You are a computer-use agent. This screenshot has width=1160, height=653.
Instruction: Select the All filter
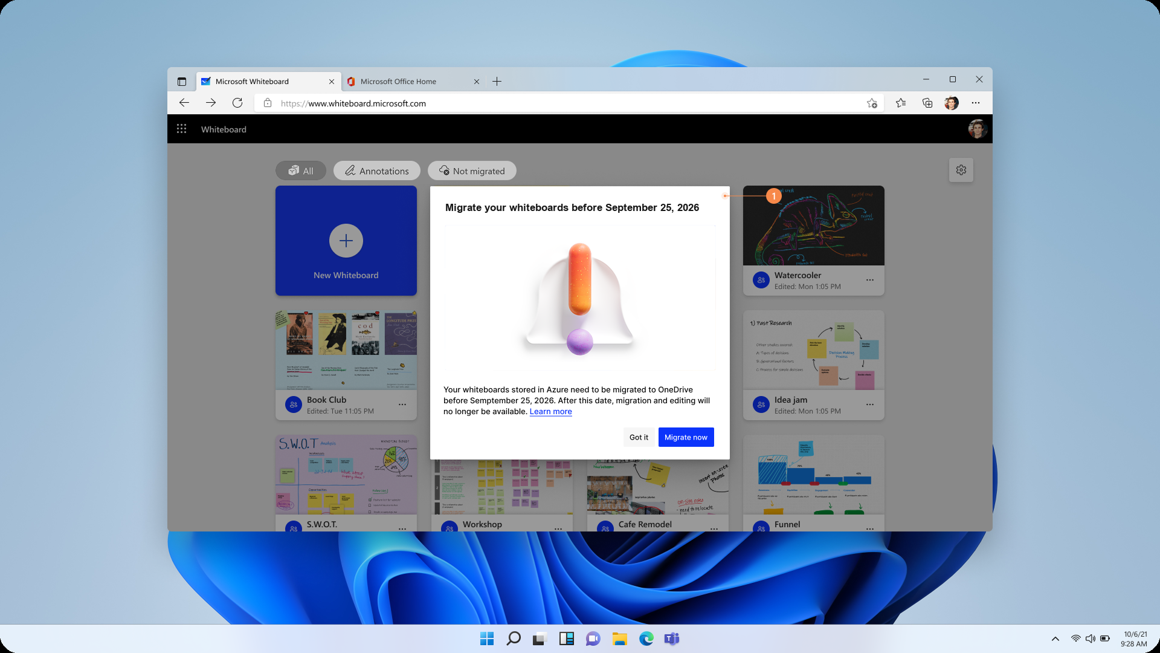(x=301, y=171)
